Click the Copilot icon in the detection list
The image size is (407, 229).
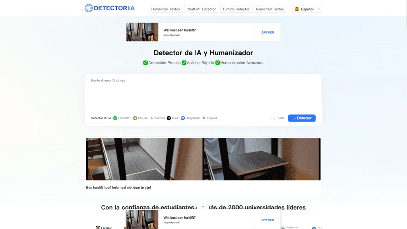coord(204,118)
